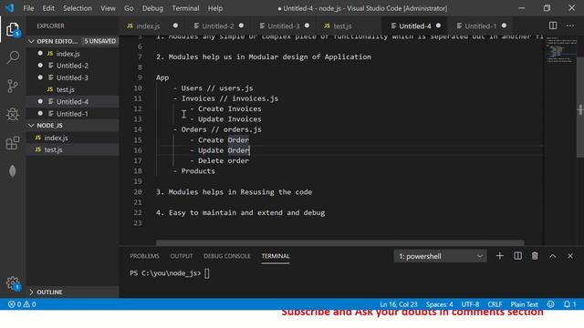Open the powershell terminal selector dropdown
The height and width of the screenshot is (328, 584).
pos(440,256)
